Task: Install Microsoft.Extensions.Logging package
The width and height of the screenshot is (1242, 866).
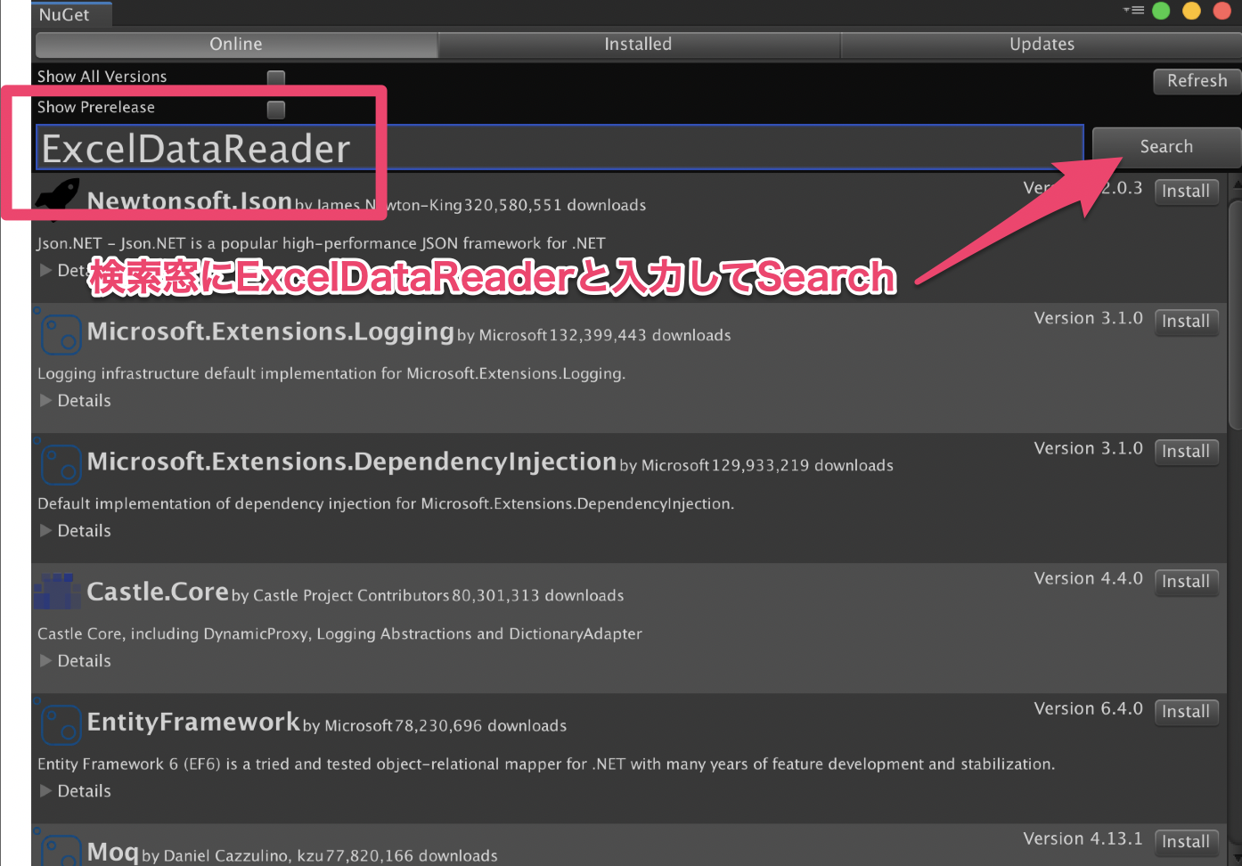Action: tap(1186, 322)
